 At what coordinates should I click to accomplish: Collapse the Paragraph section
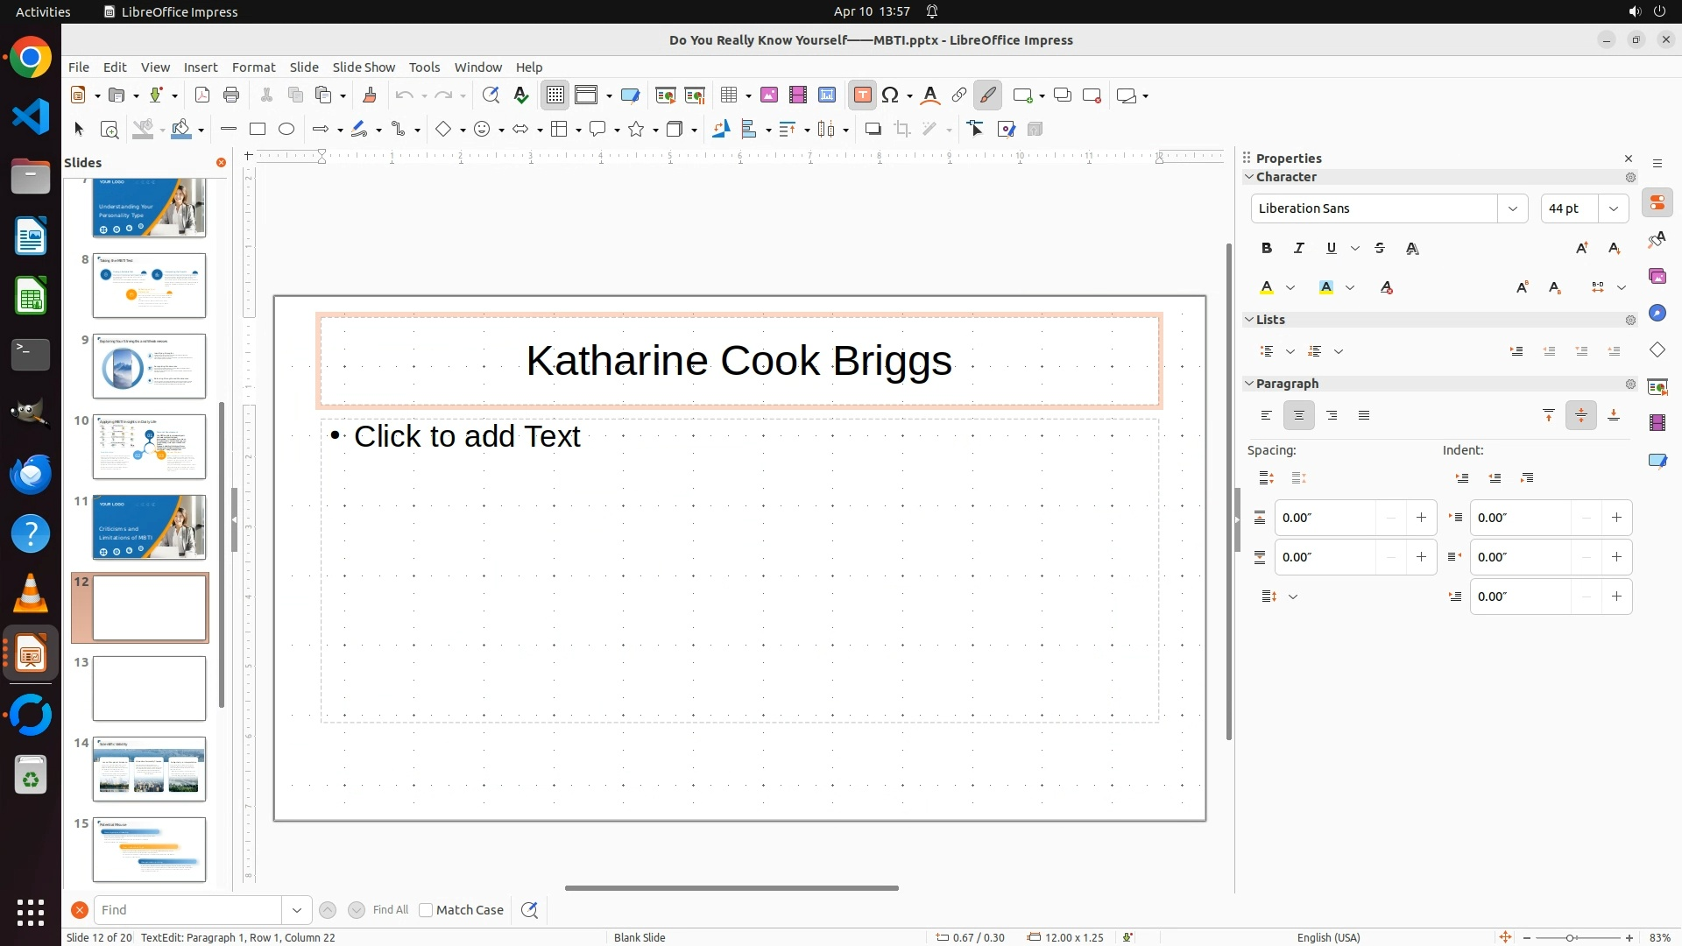pos(1250,384)
